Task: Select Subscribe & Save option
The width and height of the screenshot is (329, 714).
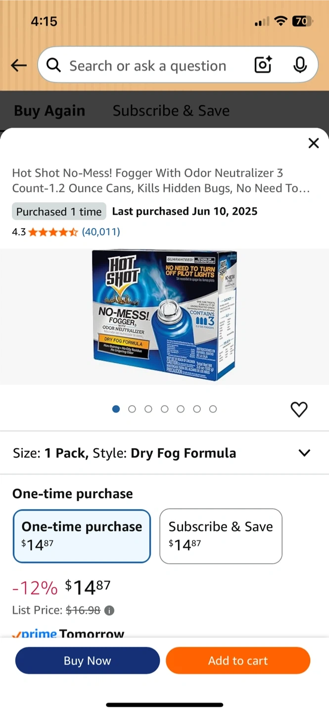Action: [221, 536]
